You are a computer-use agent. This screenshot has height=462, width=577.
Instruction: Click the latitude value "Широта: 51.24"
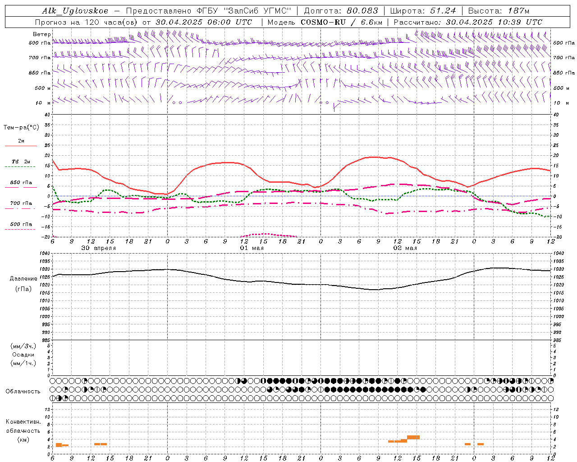(x=423, y=11)
